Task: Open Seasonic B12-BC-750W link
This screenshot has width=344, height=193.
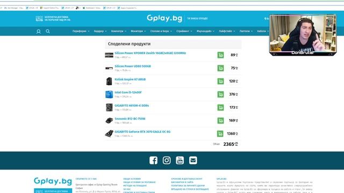Action: (130, 119)
